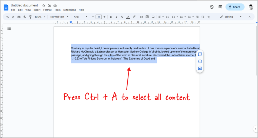Open version history
The height and width of the screenshot is (138, 258).
tap(211, 7)
